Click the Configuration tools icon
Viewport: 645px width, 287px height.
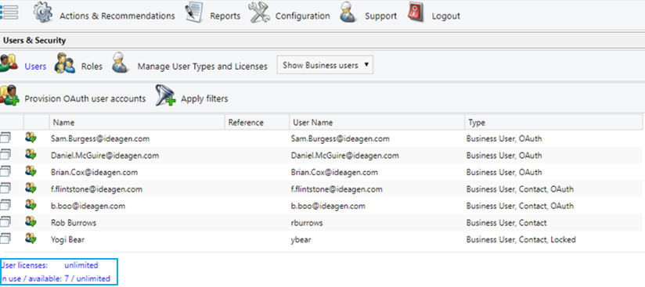[259, 13]
